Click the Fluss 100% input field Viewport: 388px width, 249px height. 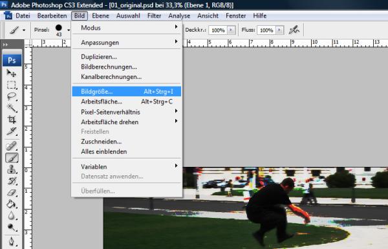(x=266, y=30)
